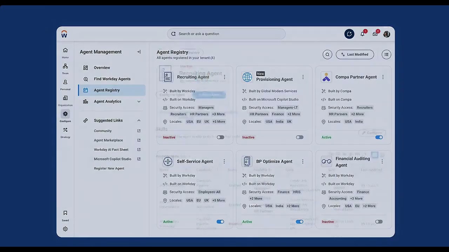Open the Last Modified sort dropdown
Screen dimensions: 449x252
coord(355,55)
